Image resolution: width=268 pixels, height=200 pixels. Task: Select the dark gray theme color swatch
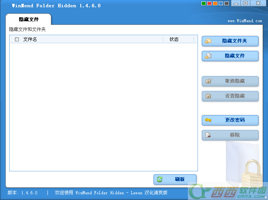tap(227, 3)
